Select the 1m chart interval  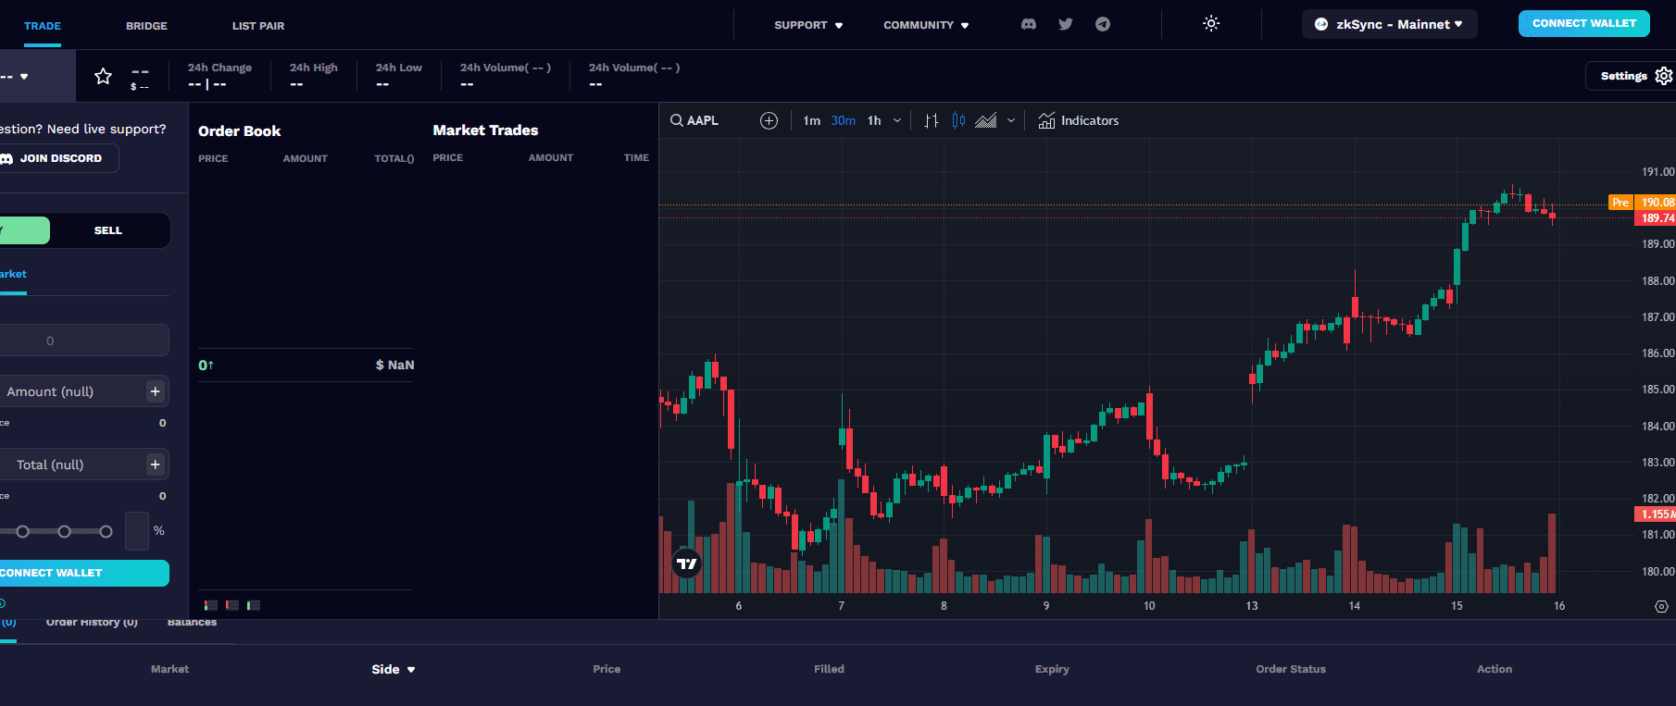point(812,120)
